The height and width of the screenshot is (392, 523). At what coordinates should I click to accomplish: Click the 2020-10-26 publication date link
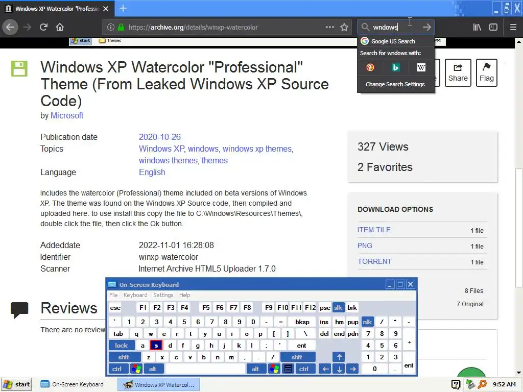coord(159,137)
